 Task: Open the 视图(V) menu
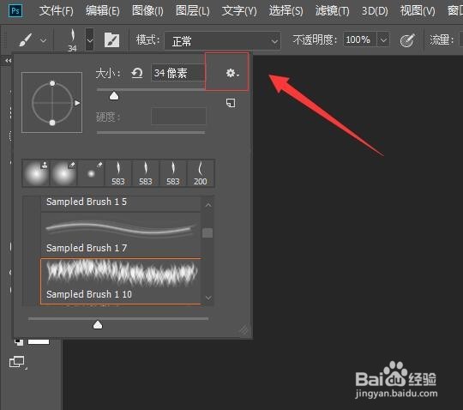(x=418, y=11)
